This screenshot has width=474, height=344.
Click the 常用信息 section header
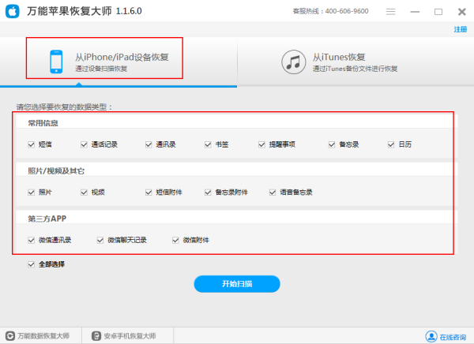tap(43, 123)
